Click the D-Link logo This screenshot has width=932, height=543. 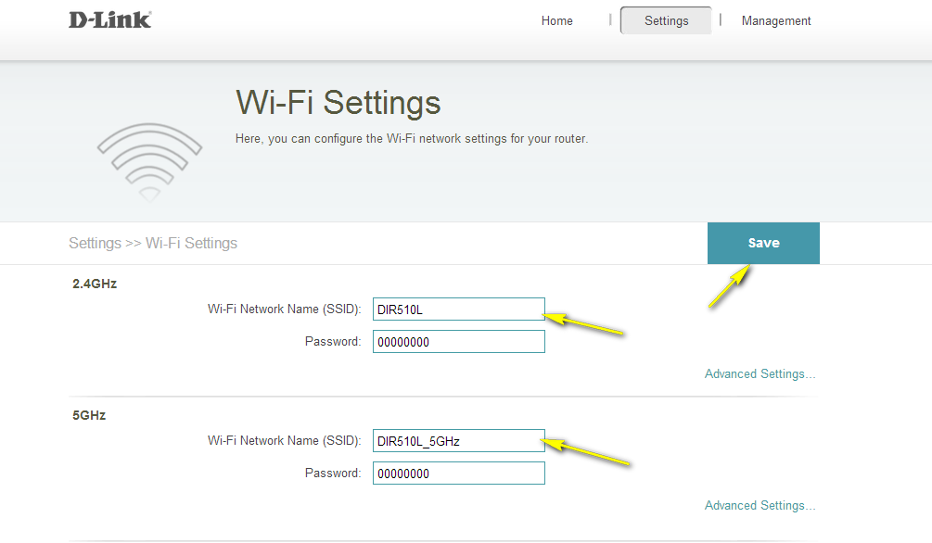(109, 19)
